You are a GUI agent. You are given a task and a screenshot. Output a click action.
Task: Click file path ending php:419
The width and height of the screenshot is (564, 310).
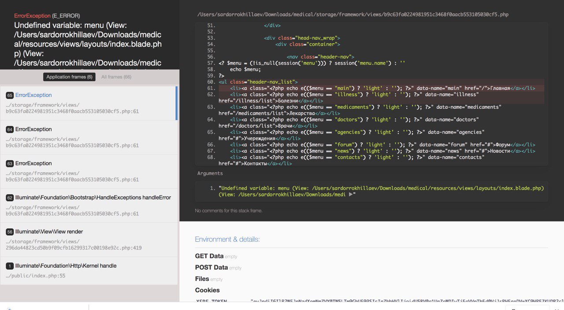(74, 245)
